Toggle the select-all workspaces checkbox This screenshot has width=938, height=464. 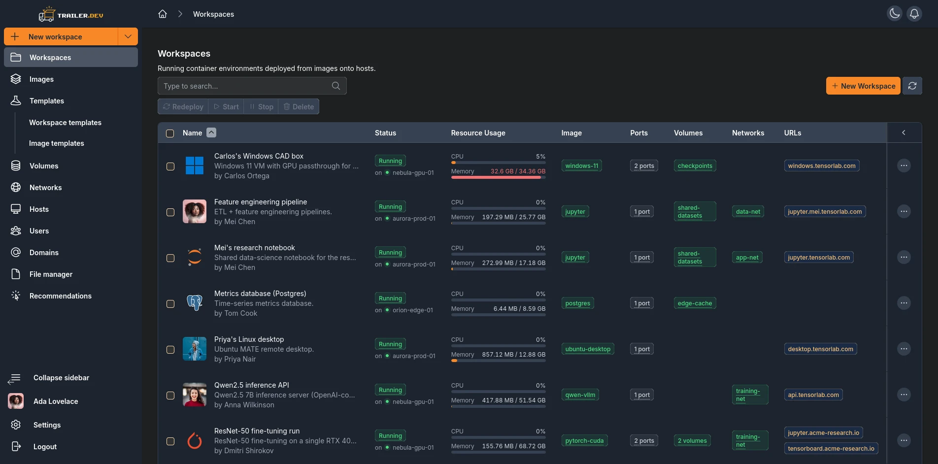click(x=170, y=133)
